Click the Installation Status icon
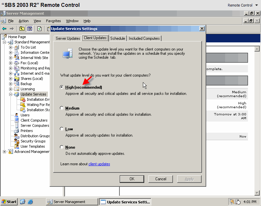Viewport: 261px width, 206px height. point(23,110)
